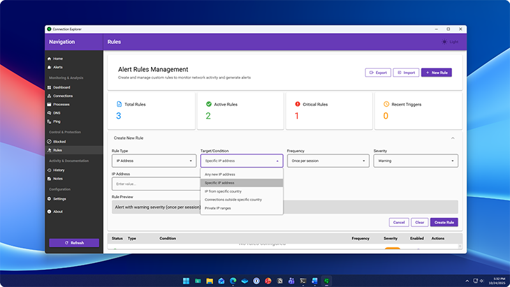Open Alerts via its bell icon
The image size is (510, 287).
click(x=49, y=67)
